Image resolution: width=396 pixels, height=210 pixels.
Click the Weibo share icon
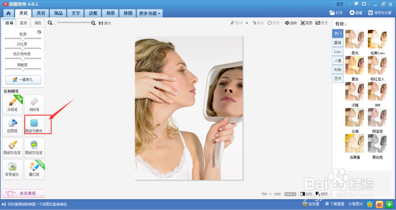pyautogui.click(x=379, y=204)
